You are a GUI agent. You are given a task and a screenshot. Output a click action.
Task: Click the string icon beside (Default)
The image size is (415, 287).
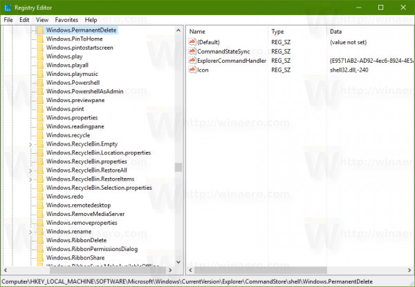point(192,41)
